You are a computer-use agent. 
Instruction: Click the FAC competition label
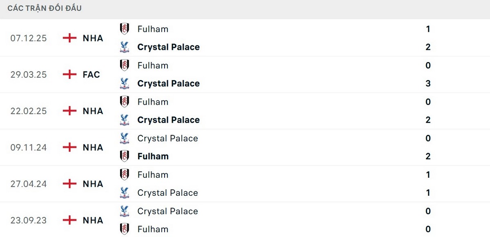click(x=91, y=74)
